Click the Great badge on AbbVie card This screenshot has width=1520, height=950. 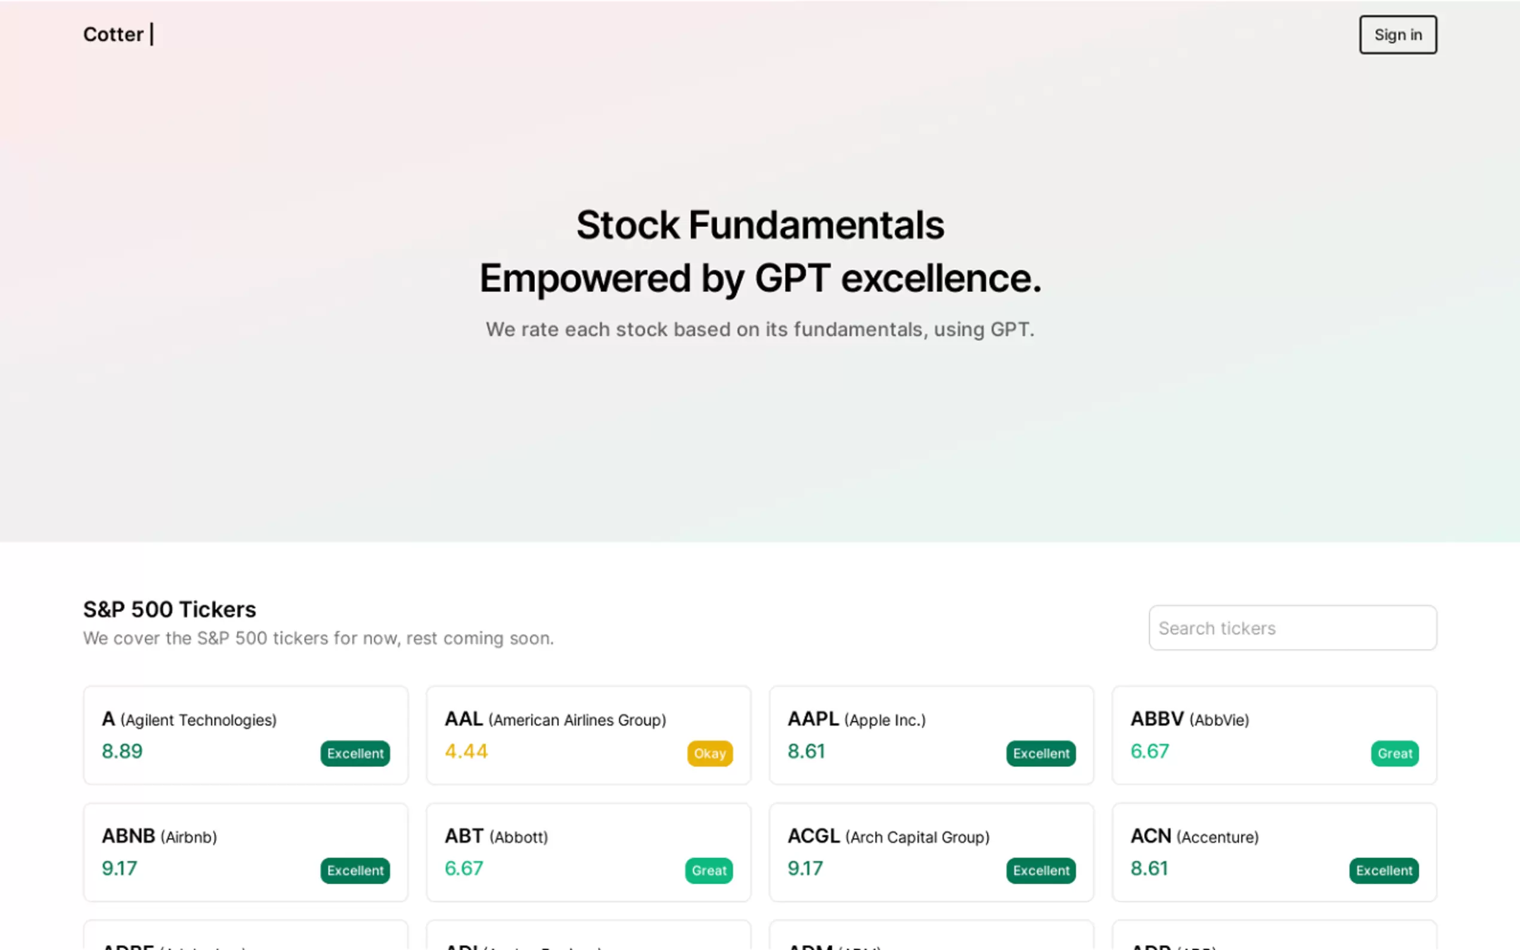coord(1394,753)
